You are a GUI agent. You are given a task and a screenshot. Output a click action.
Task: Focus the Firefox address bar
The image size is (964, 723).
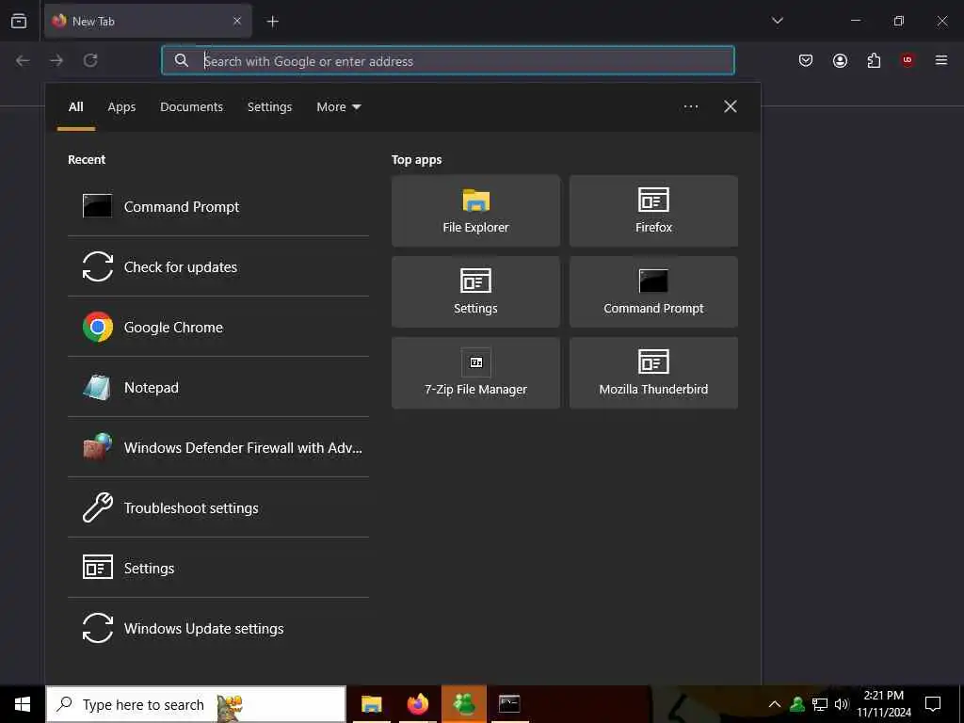pos(448,60)
